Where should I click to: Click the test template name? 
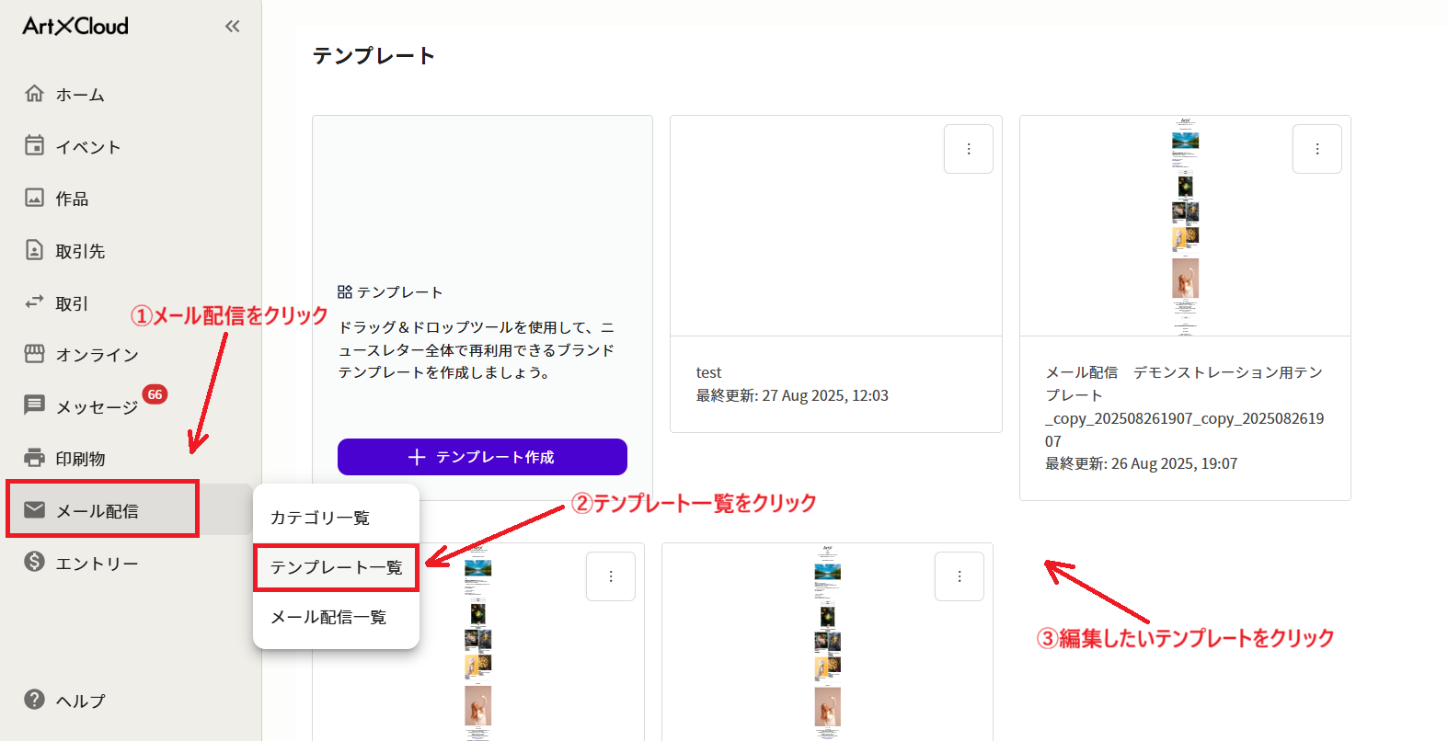pyautogui.click(x=708, y=372)
